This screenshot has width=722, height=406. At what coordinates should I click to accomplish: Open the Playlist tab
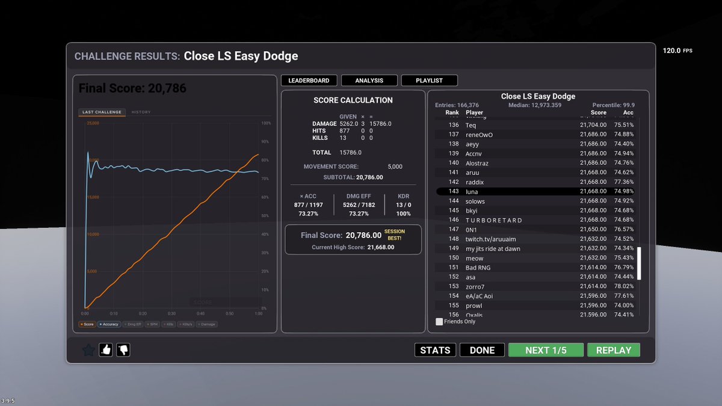coord(429,80)
